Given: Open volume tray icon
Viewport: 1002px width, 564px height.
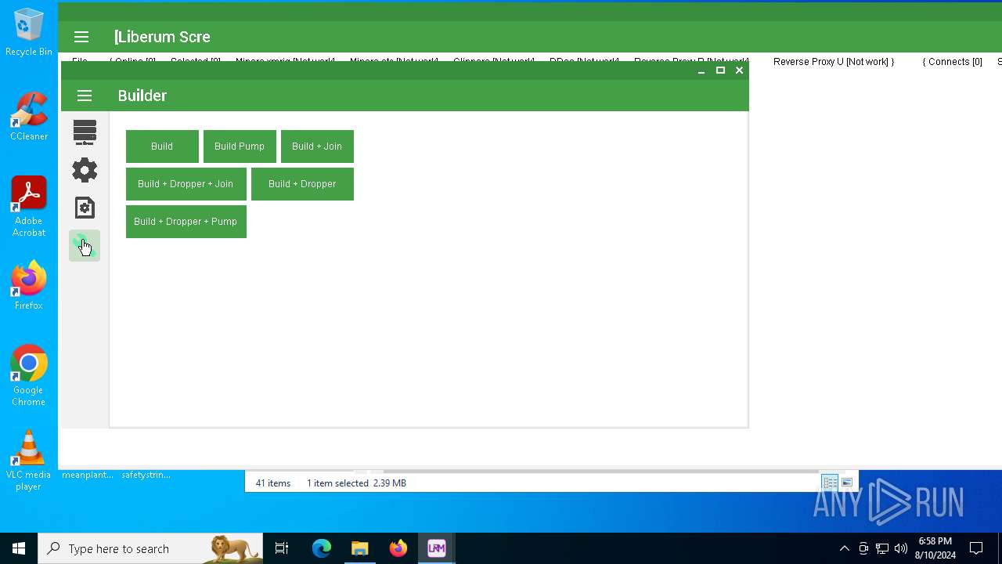Looking at the screenshot, I should pyautogui.click(x=901, y=548).
